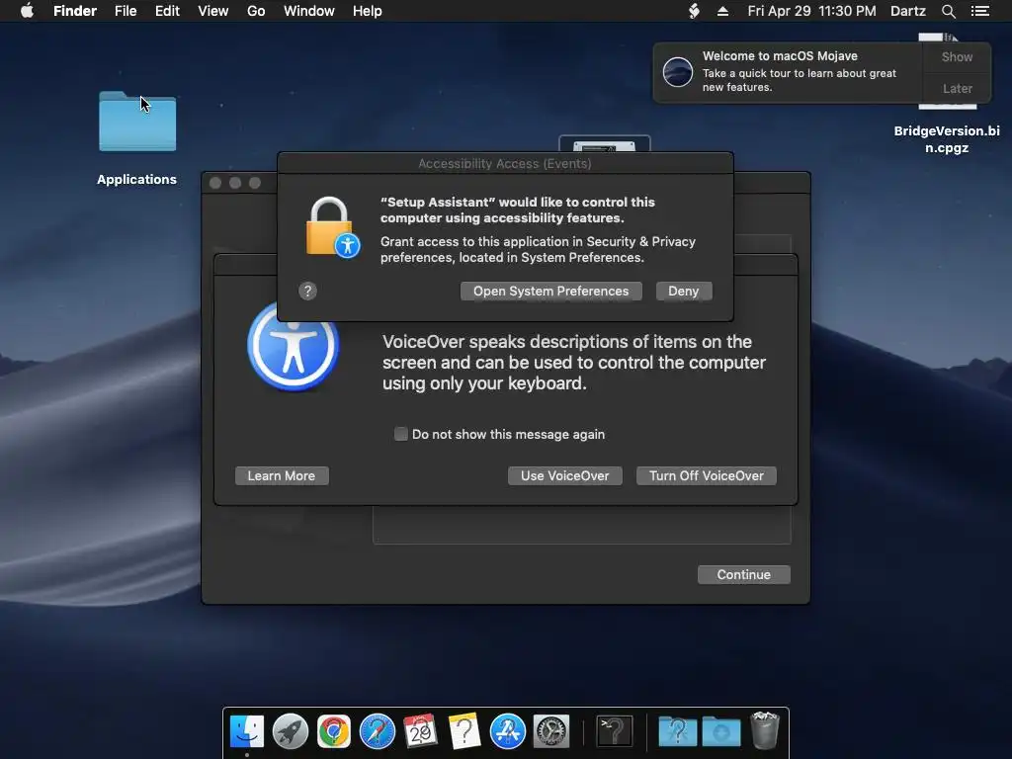This screenshot has height=759, width=1012.
Task: Open the File menu
Action: (x=126, y=11)
